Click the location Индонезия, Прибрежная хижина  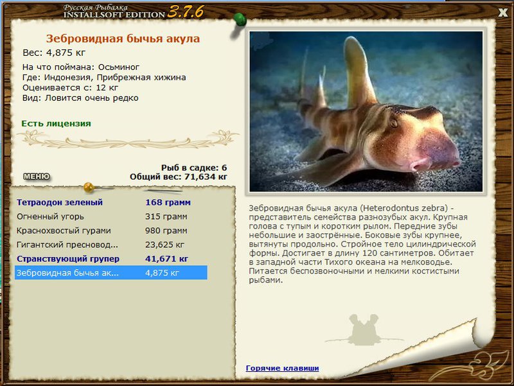(115, 77)
